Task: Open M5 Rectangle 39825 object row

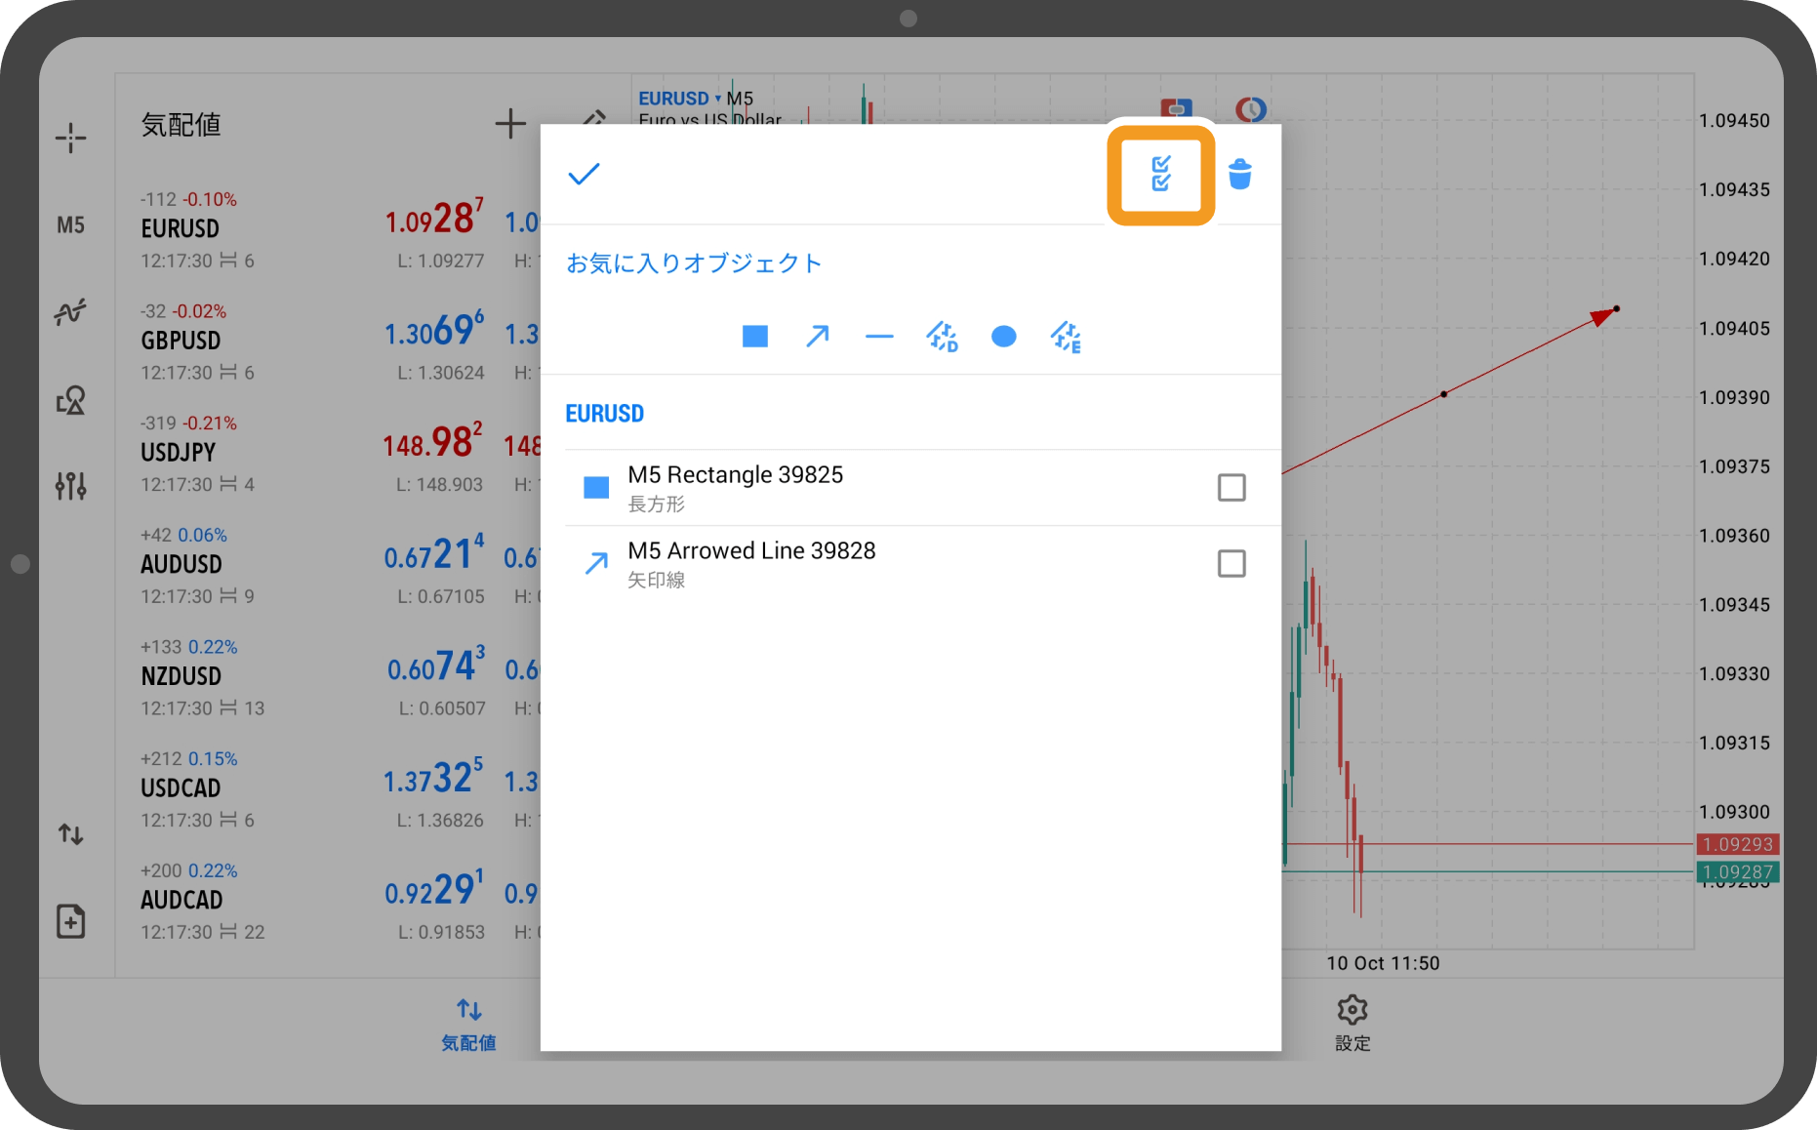Action: [x=909, y=488]
